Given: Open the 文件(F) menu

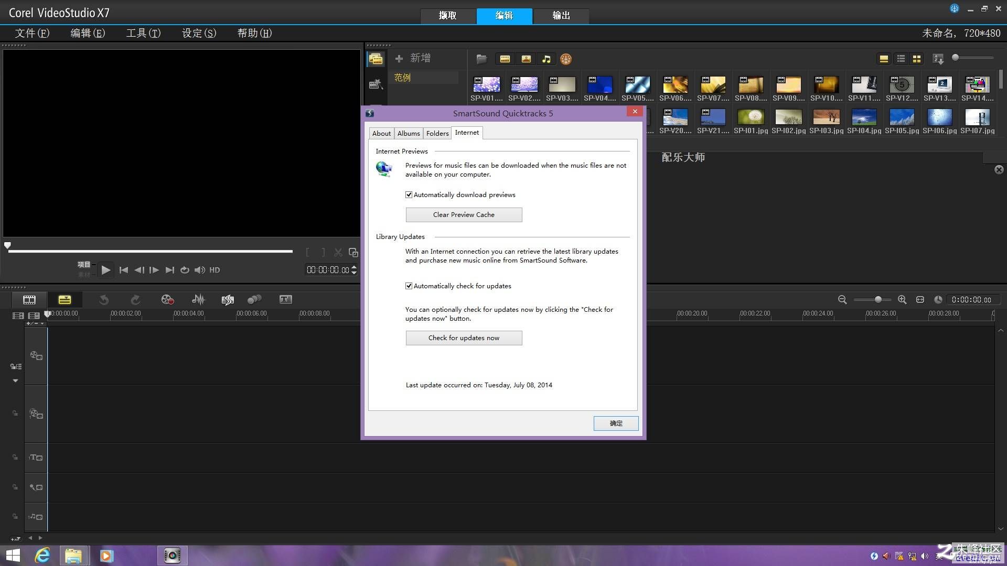Looking at the screenshot, I should (32, 33).
